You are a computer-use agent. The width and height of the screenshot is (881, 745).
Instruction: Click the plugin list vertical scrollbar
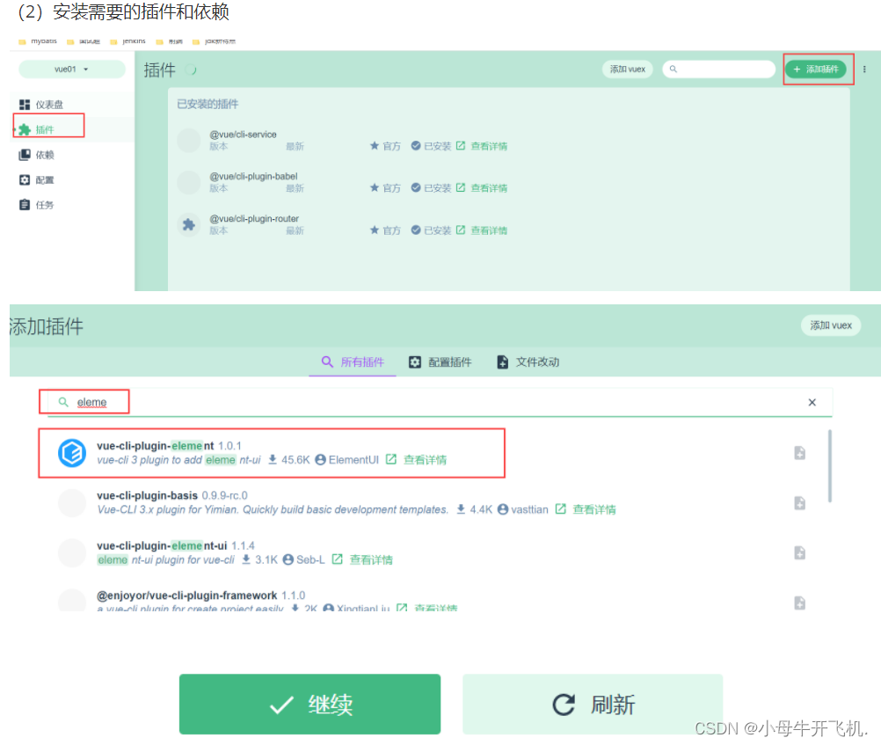829,465
